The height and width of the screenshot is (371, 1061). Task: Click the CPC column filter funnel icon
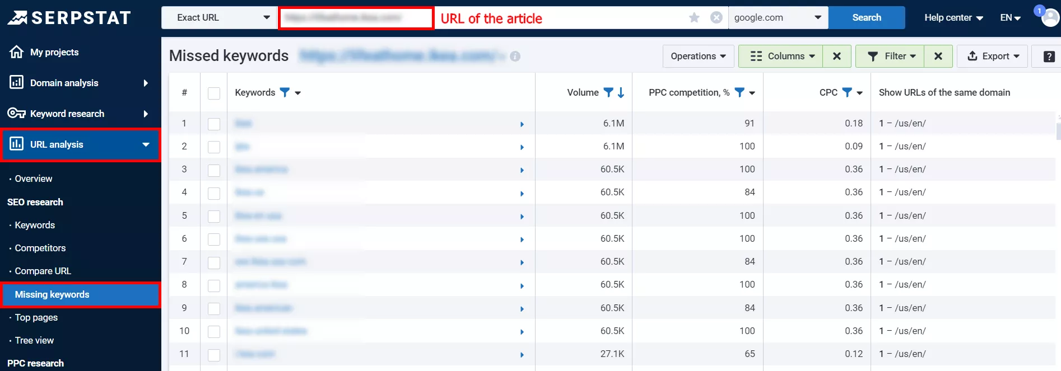[847, 92]
